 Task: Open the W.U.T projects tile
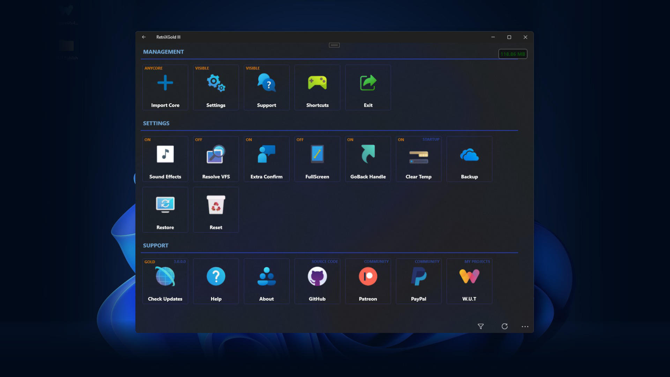click(469, 281)
